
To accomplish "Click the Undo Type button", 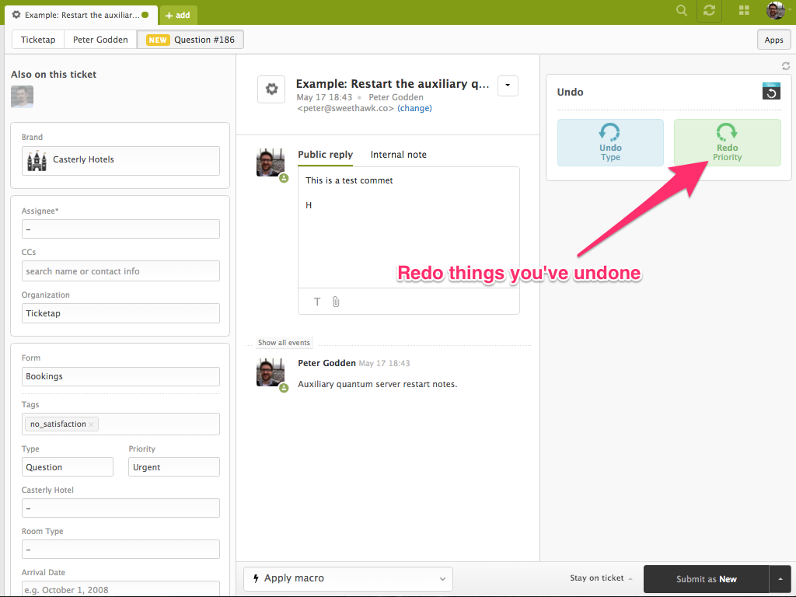I will click(610, 142).
